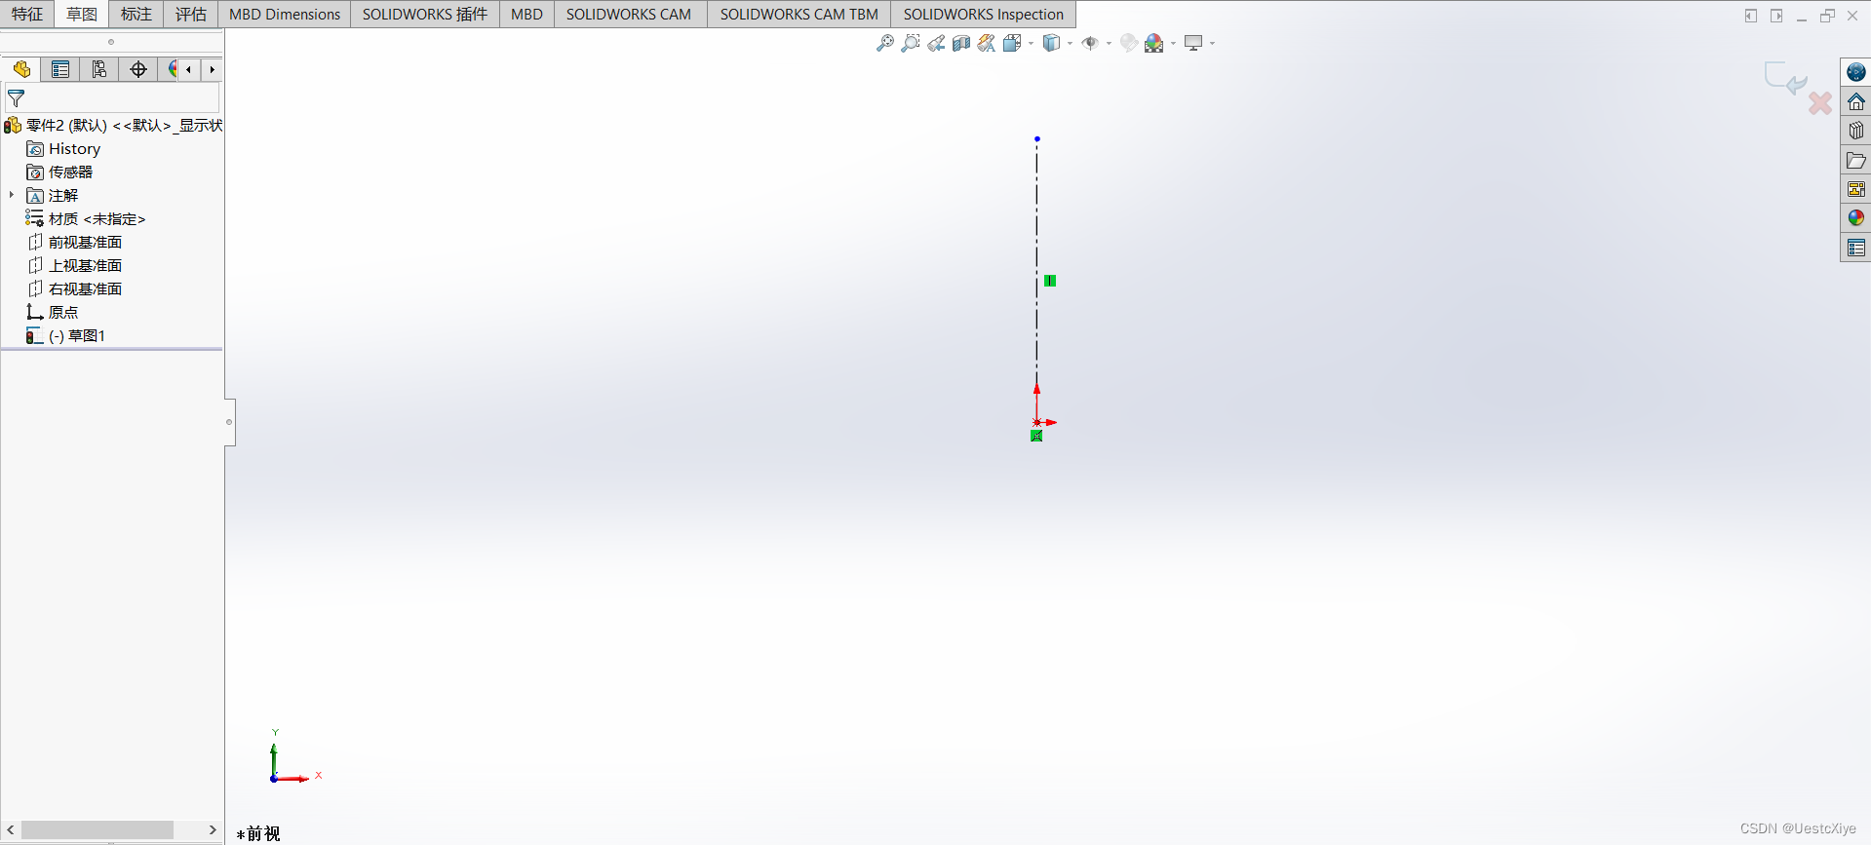Open the View Palette task pane icon
This screenshot has height=845, width=1871.
pos(1855,189)
